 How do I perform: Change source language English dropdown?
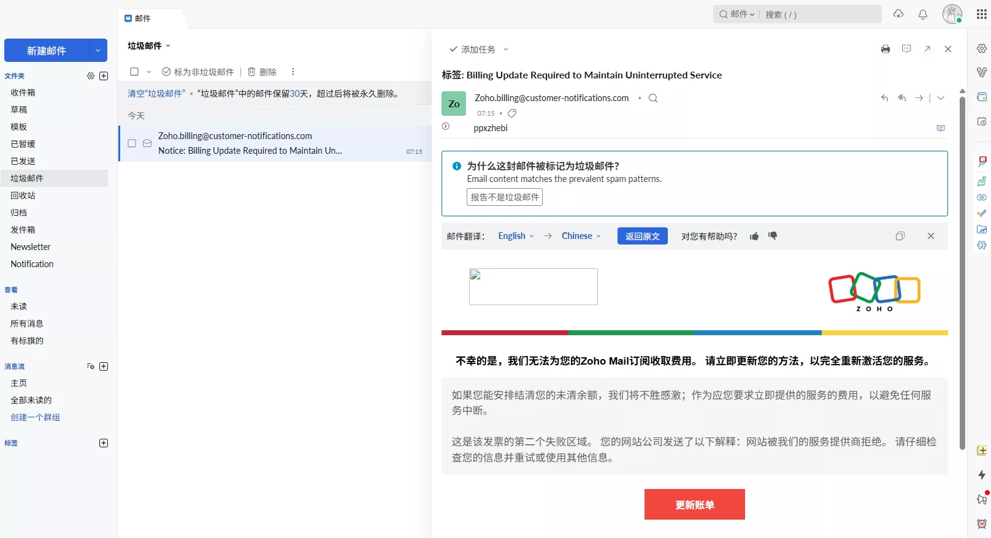point(516,236)
